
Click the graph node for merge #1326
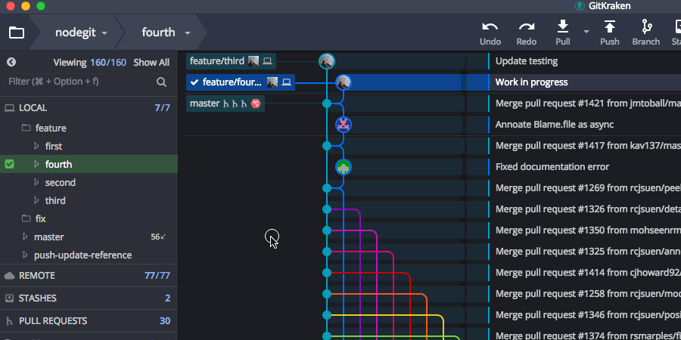pos(327,209)
